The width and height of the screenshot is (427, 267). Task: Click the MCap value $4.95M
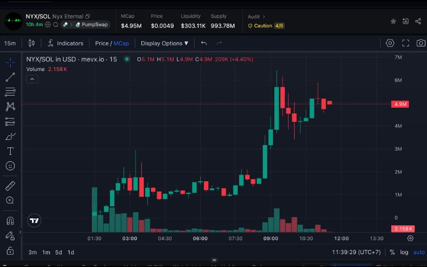coord(131,26)
